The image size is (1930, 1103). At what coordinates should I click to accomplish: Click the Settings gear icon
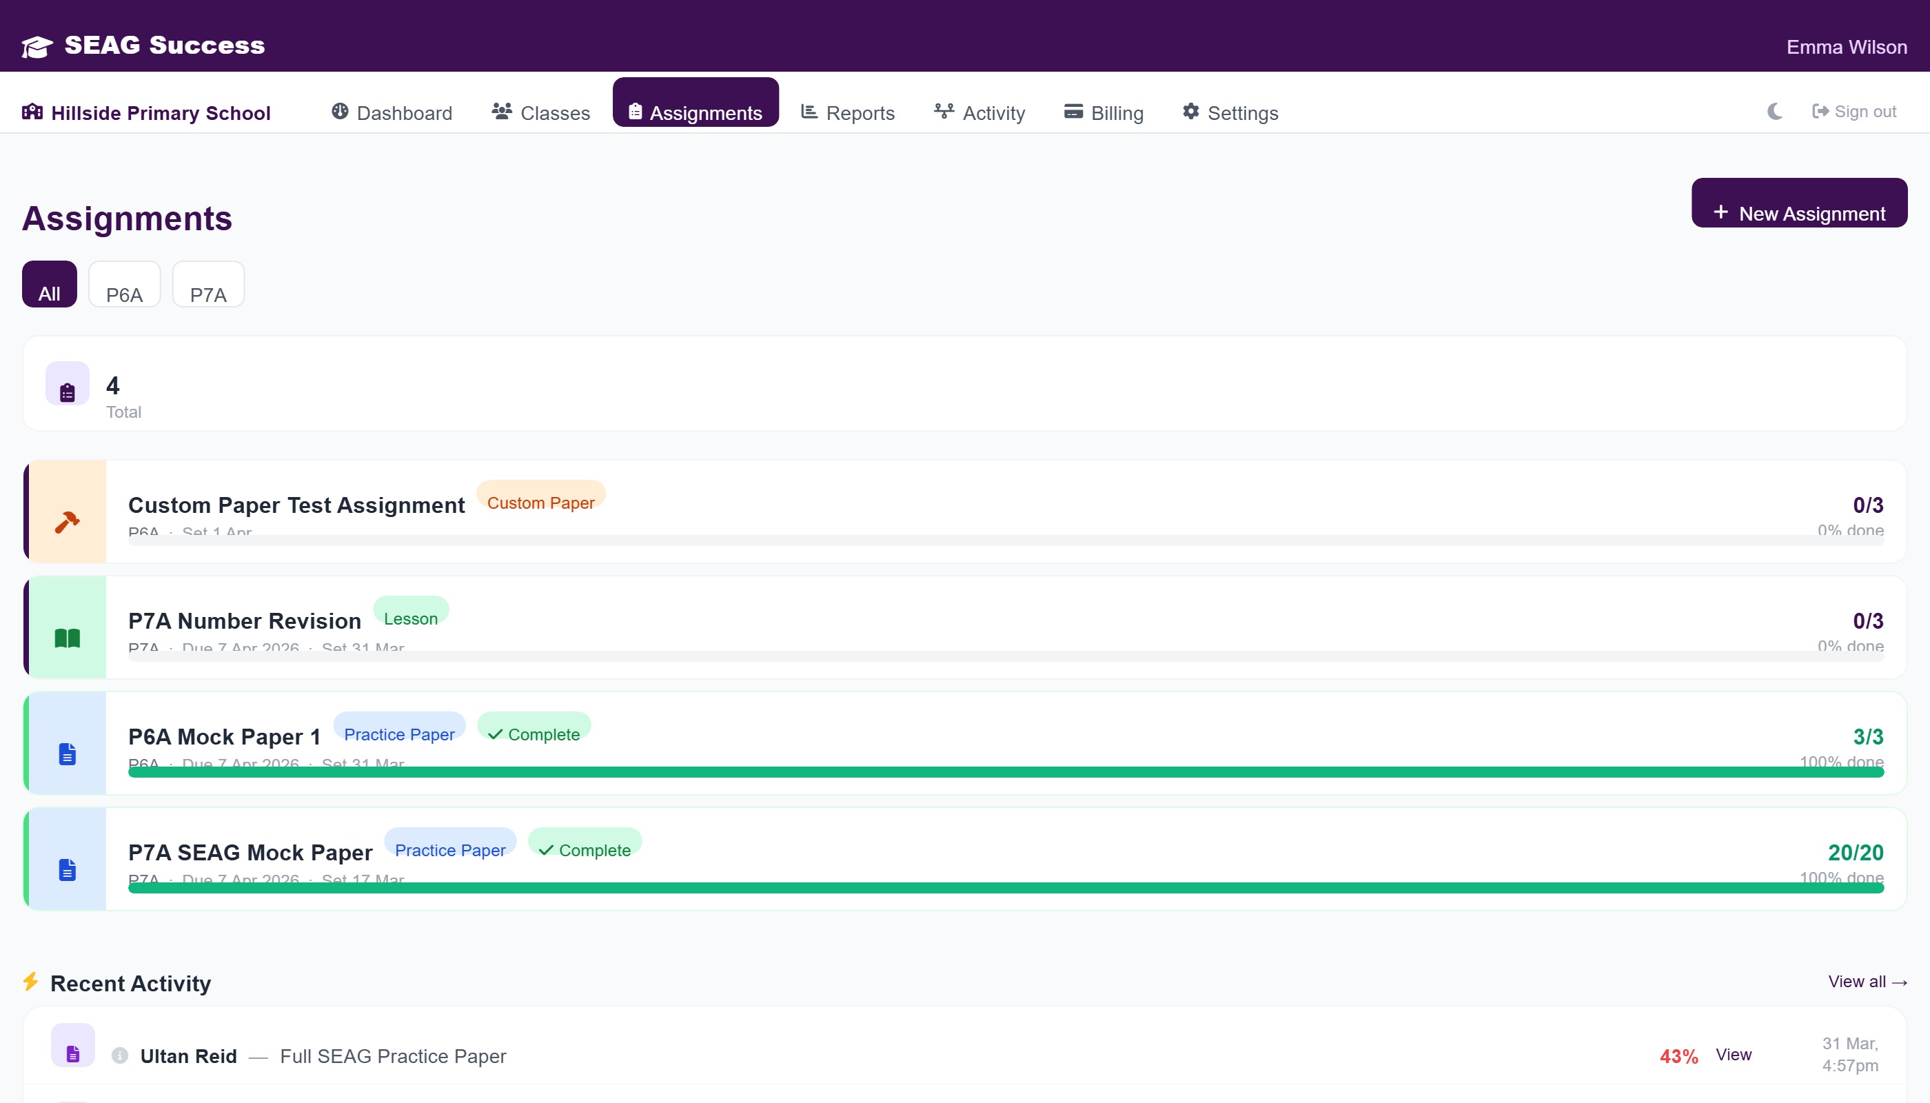[1190, 112]
